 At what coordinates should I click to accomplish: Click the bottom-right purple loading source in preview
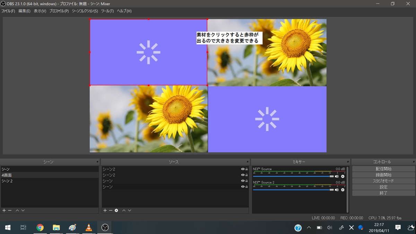pos(267,119)
